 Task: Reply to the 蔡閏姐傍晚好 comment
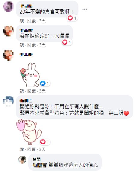(31, 45)
